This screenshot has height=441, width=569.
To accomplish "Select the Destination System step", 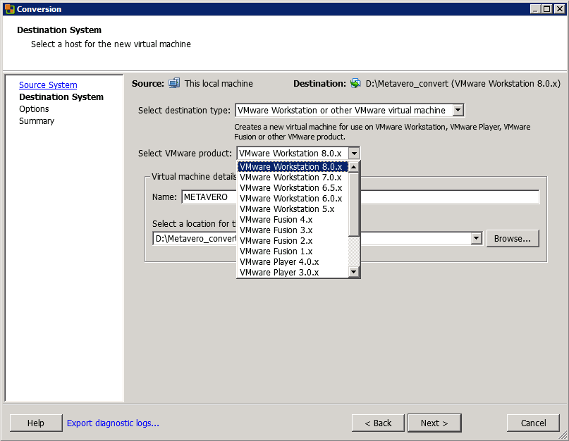I will click(x=61, y=97).
